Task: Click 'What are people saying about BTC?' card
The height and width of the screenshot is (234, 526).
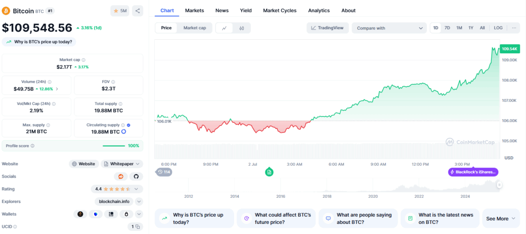Action: (x=358, y=218)
